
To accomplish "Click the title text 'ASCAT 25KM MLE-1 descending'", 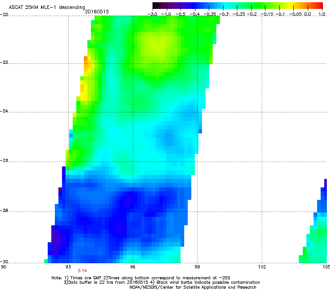I will click(x=47, y=7).
